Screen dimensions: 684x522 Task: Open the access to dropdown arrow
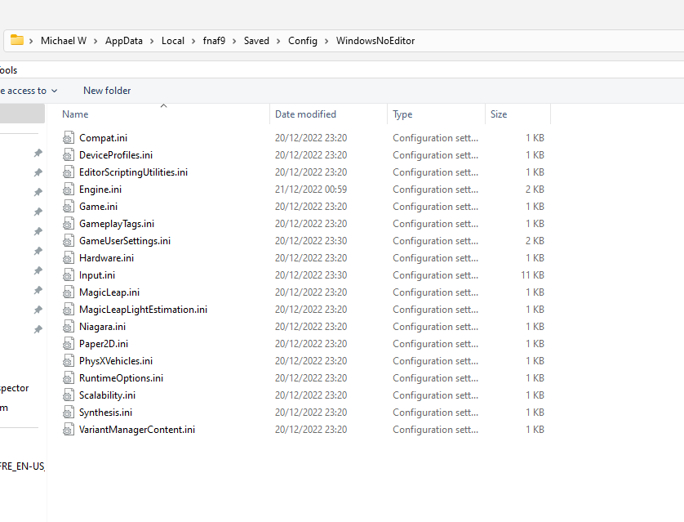(x=55, y=91)
